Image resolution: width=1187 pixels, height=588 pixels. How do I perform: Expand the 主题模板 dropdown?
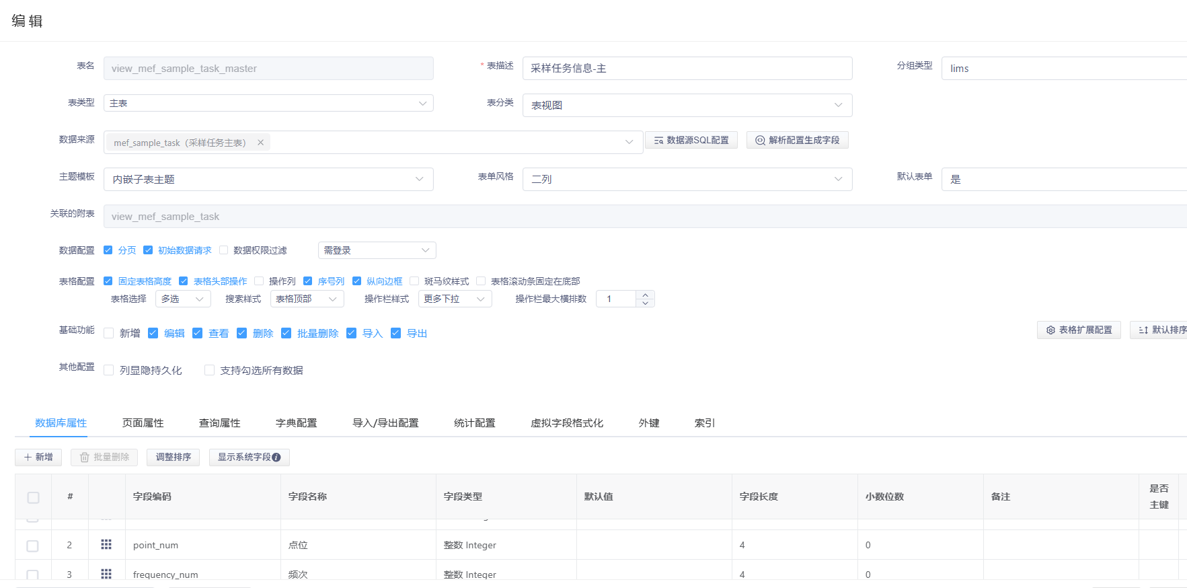coord(268,180)
